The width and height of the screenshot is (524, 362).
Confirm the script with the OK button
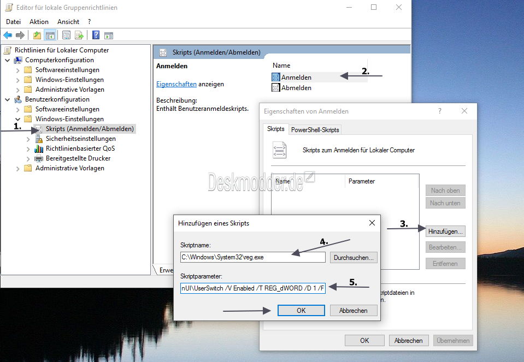[302, 310]
